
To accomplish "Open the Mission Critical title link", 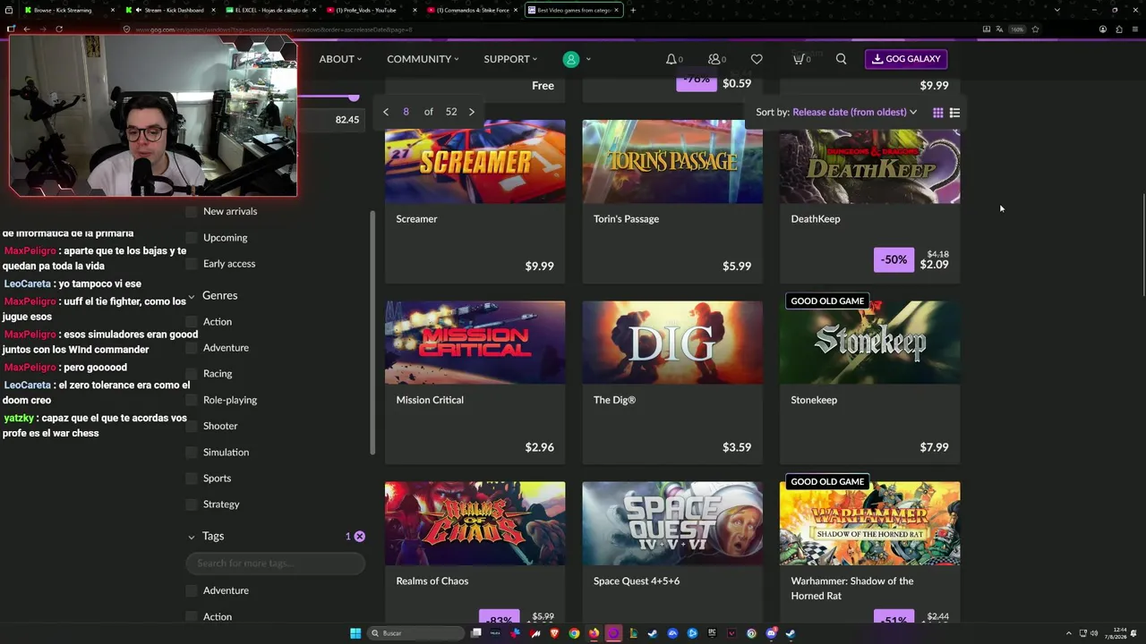I will [430, 400].
